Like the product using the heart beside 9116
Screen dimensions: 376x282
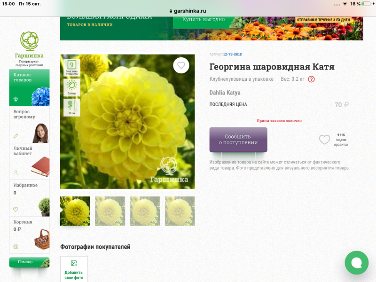pyautogui.click(x=324, y=140)
